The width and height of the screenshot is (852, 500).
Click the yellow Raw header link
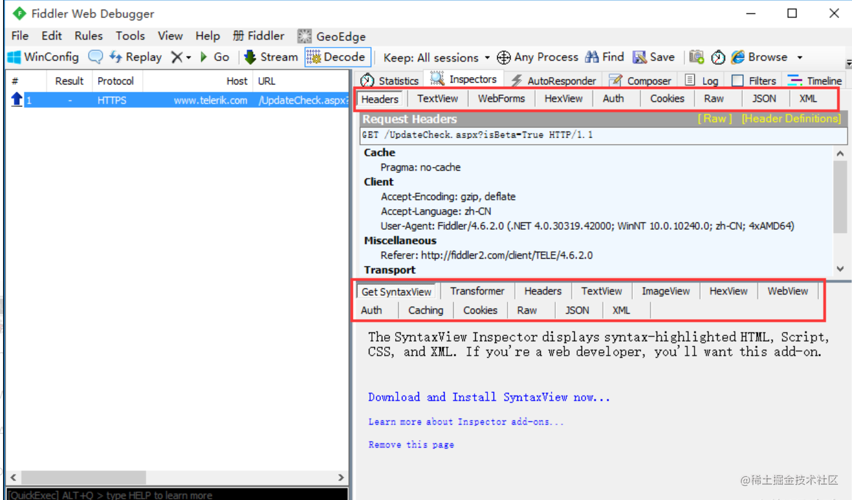[715, 119]
